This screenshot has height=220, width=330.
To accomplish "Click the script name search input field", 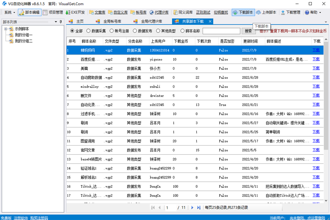I will tap(221, 31).
